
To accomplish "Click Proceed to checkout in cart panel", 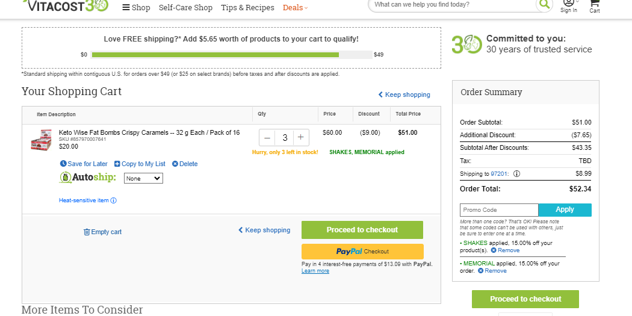I will pos(362,230).
